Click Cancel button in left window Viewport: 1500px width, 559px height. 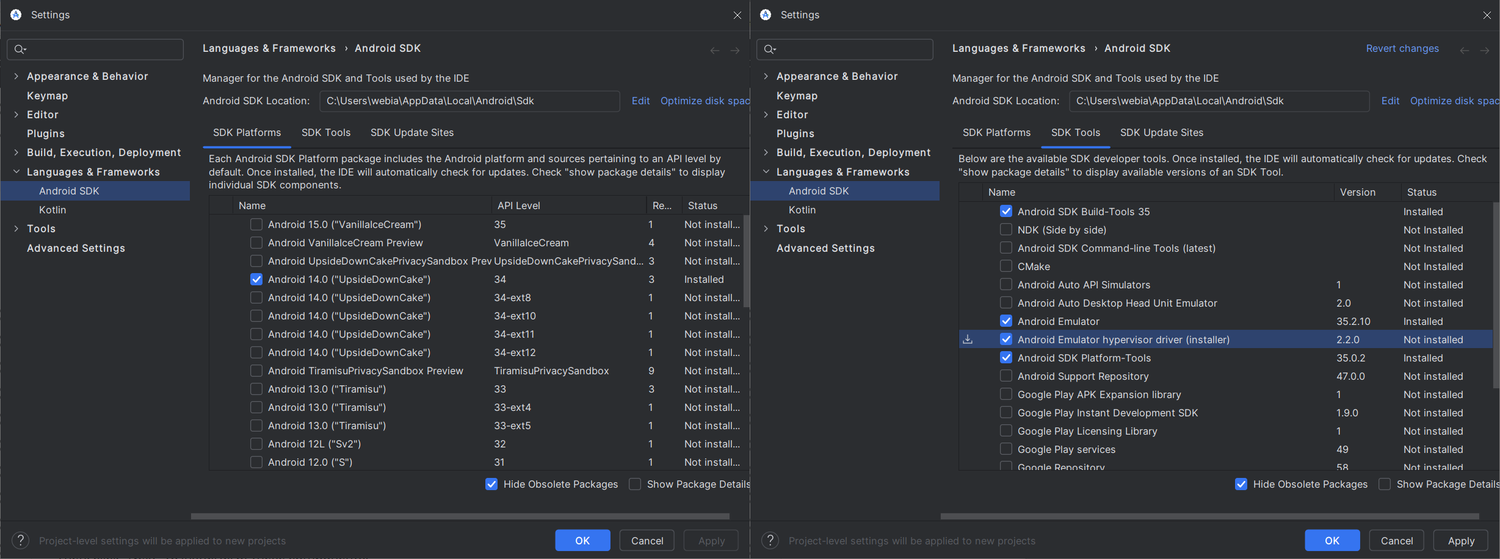click(647, 540)
